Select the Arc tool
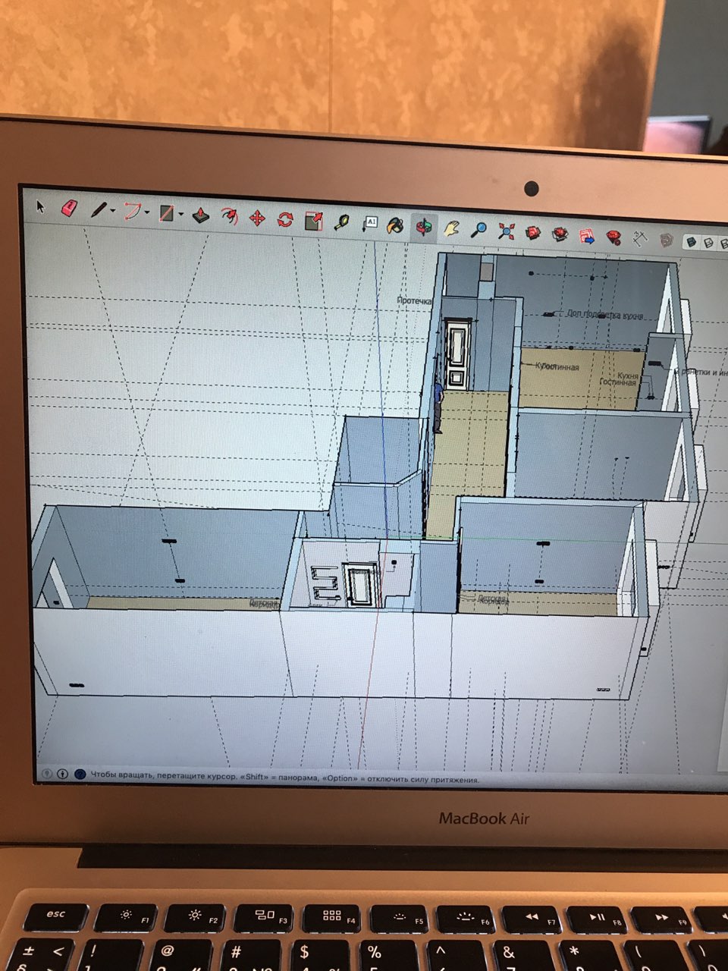728x971 pixels. pyautogui.click(x=133, y=211)
